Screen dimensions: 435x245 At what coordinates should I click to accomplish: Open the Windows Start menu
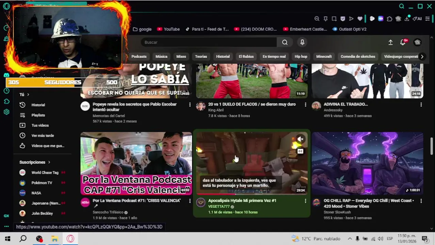coord(7,239)
